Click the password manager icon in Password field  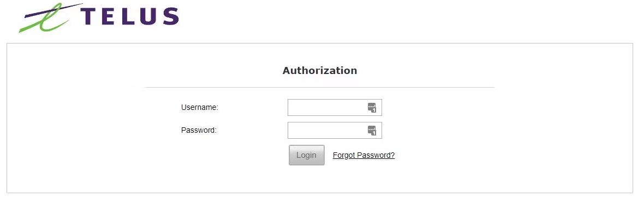[x=372, y=131]
